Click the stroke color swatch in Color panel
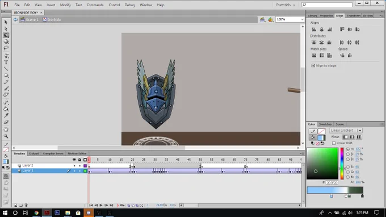Viewport: 386px width, 217px height. click(321, 131)
